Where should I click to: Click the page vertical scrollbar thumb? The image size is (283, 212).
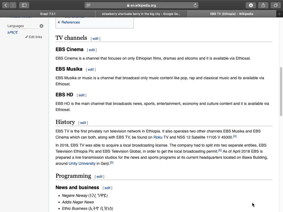tap(281, 92)
